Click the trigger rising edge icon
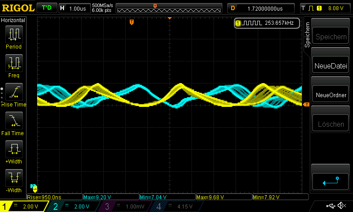This screenshot has height=212, width=353. point(311,8)
